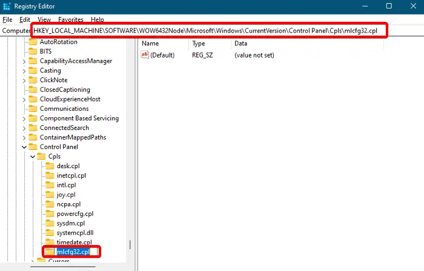Select the inetcpl.cpl key label
Viewport: 424px width, 271px height.
click(x=71, y=175)
